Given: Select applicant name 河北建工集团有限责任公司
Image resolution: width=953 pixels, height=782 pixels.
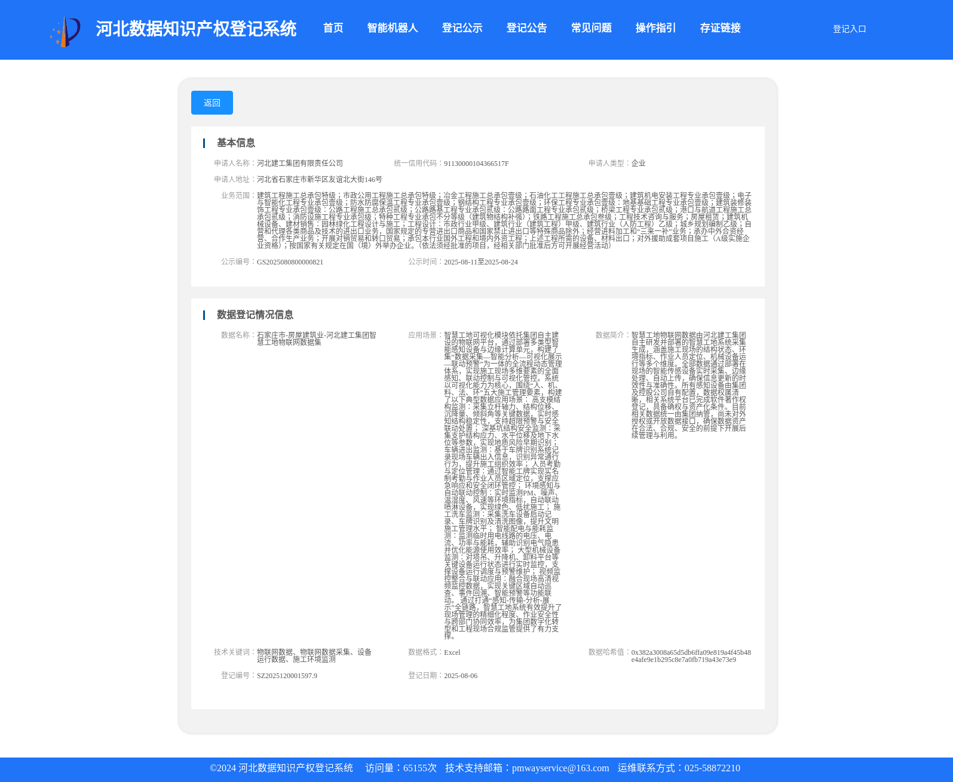Looking at the screenshot, I should [x=300, y=163].
